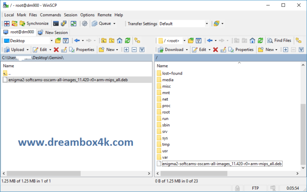Go back in remote panel history

(x=210, y=40)
